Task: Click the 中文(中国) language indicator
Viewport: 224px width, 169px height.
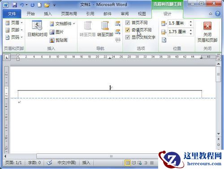Action: click(x=67, y=163)
